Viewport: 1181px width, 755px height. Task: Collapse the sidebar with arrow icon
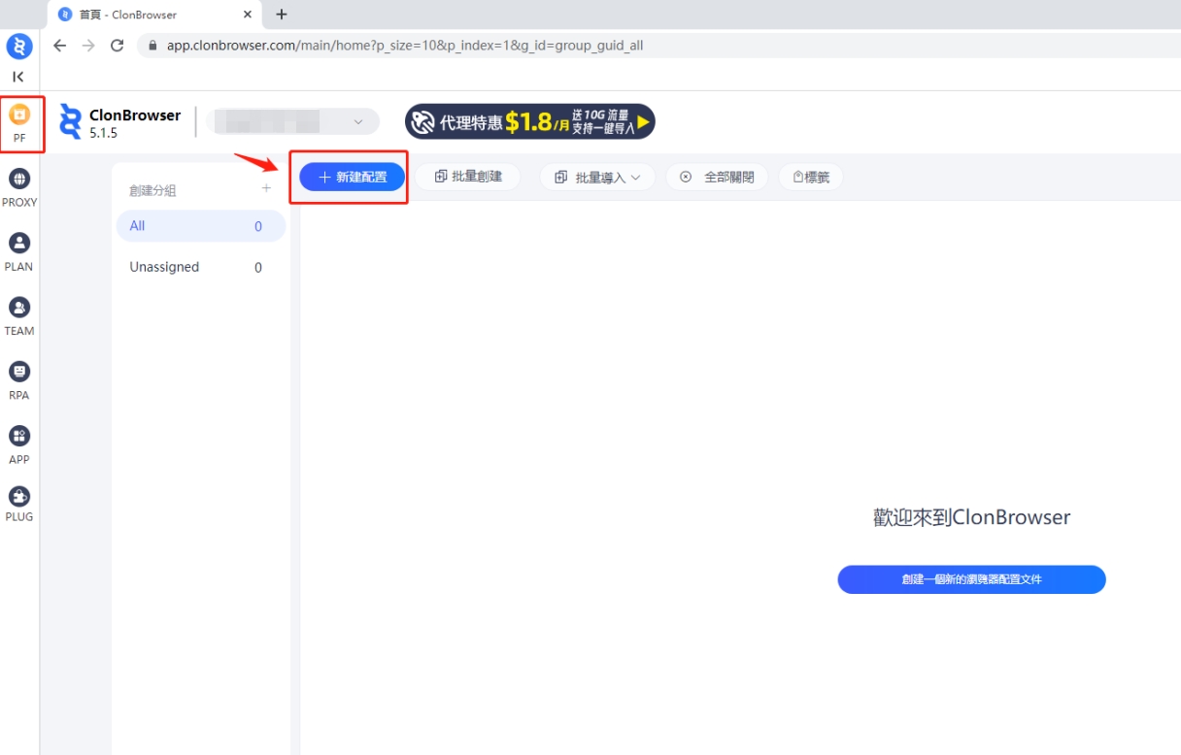click(18, 77)
